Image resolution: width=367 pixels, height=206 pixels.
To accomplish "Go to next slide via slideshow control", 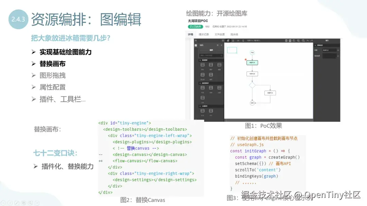I will (10, 203).
